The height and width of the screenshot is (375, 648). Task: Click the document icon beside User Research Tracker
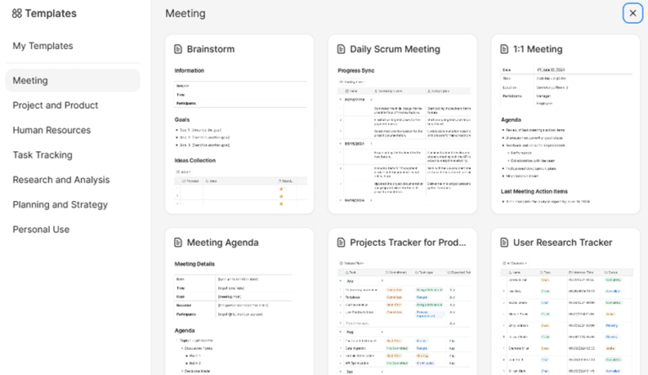click(x=505, y=242)
